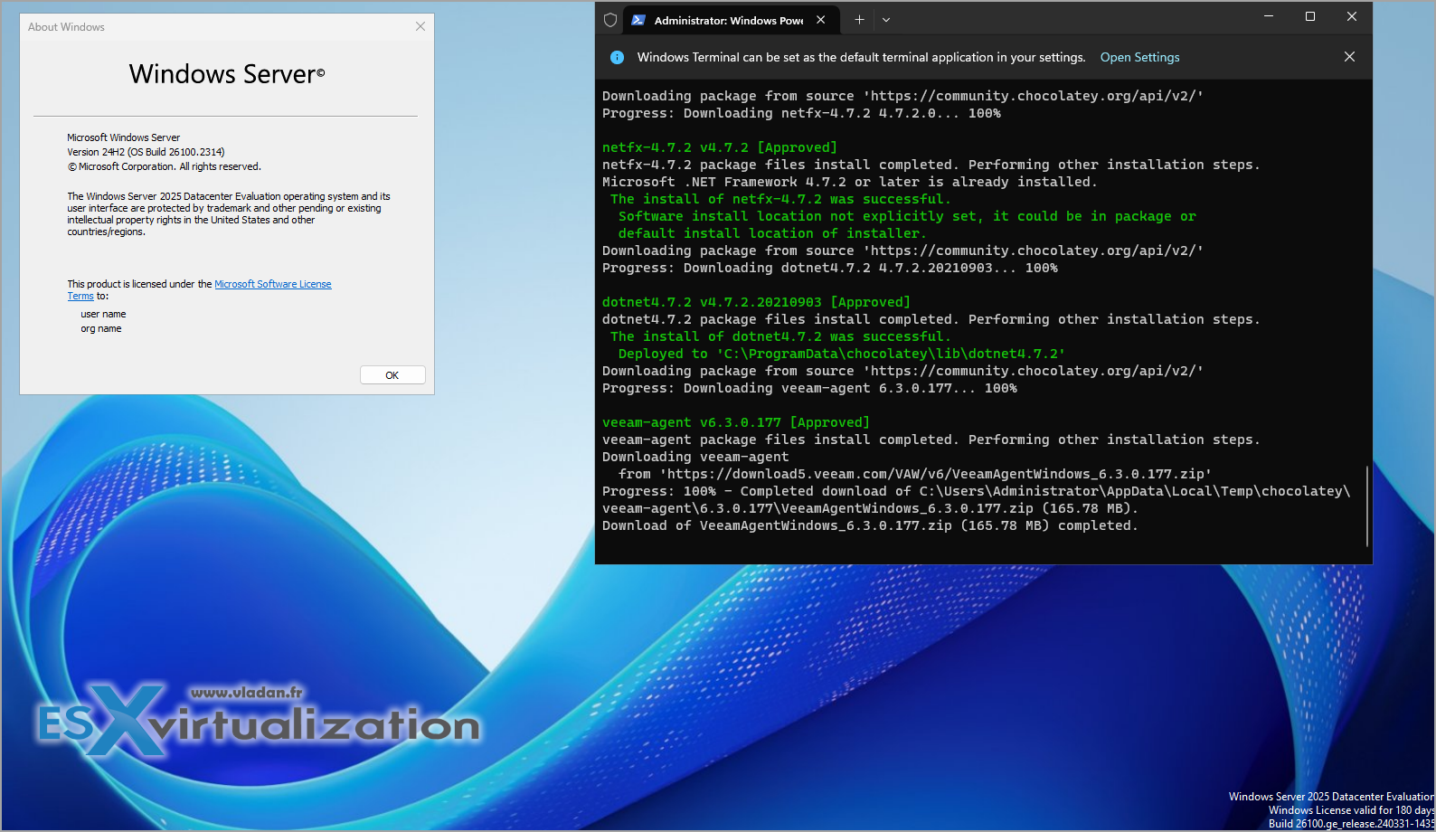The image size is (1436, 832).
Task: Click 'Microsoft .NET Framework 4.7.2 or later' line
Action: 850,182
